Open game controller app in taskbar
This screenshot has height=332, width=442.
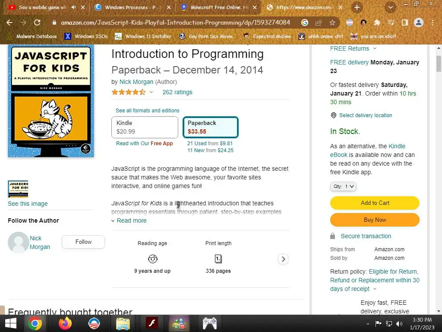[x=210, y=323]
